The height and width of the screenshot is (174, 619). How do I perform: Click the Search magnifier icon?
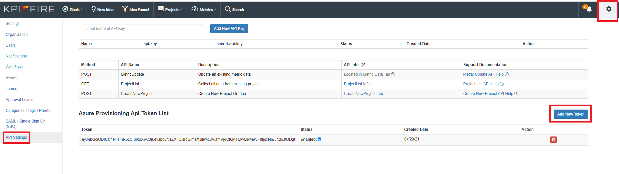[x=228, y=9]
